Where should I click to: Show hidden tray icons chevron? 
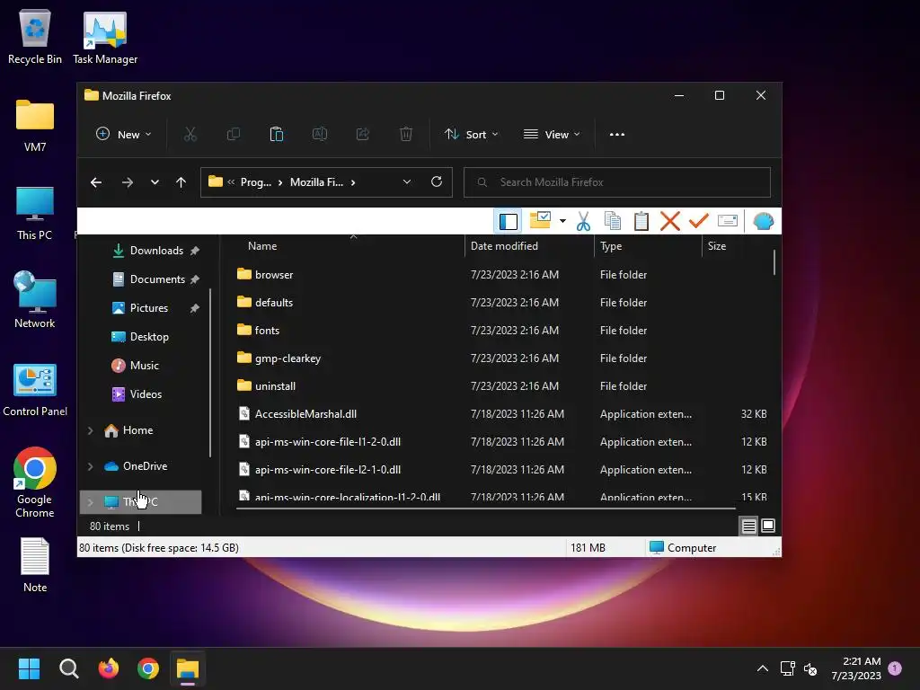click(x=762, y=668)
